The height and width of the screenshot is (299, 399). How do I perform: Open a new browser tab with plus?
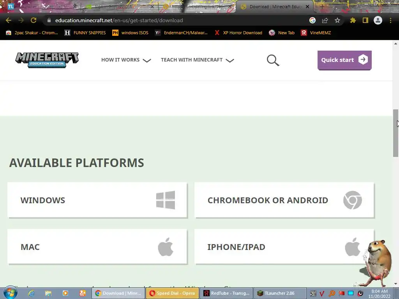pyautogui.click(x=322, y=7)
